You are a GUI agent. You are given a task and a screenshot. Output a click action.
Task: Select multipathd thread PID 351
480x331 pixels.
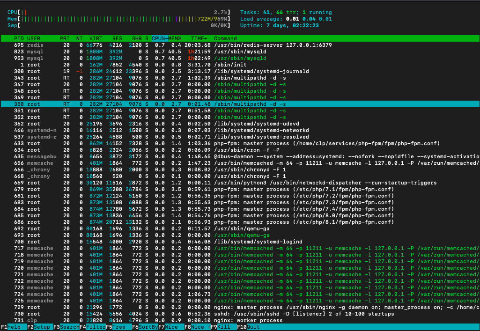point(240,111)
